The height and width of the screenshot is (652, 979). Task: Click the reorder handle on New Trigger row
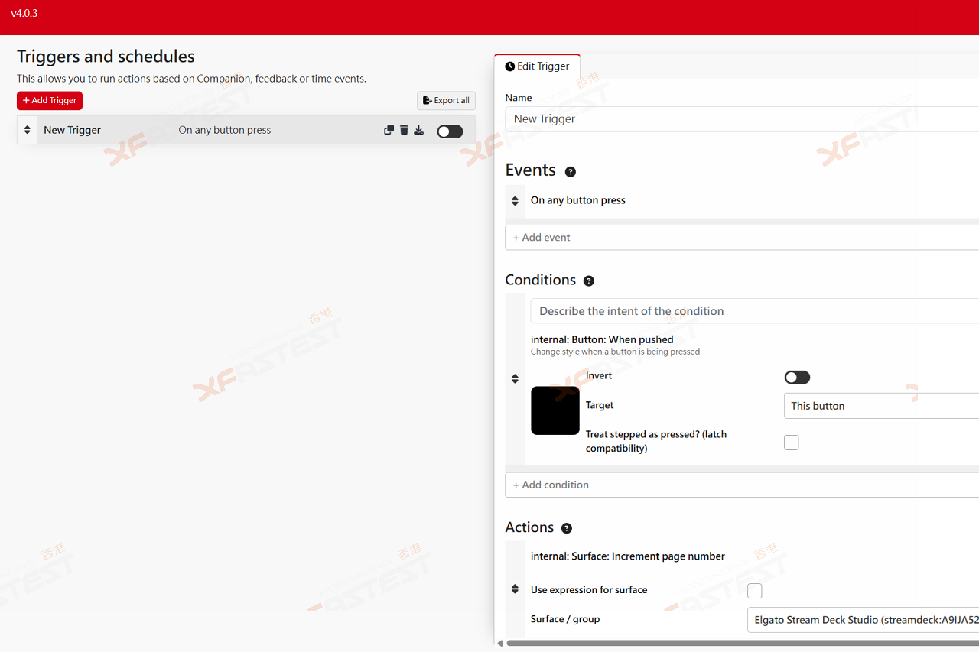27,130
